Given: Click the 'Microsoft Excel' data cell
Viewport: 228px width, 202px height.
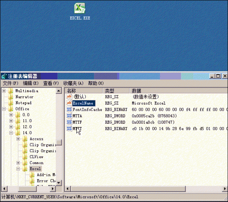Looking at the screenshot, I should click(149, 103).
